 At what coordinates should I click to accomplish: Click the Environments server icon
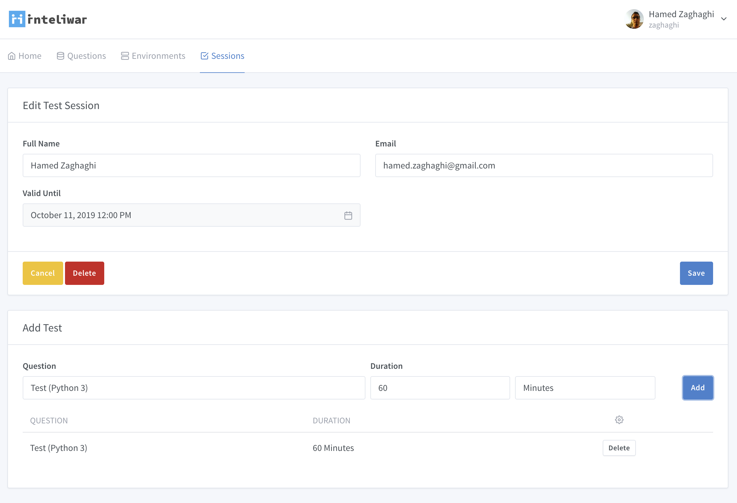tap(125, 56)
